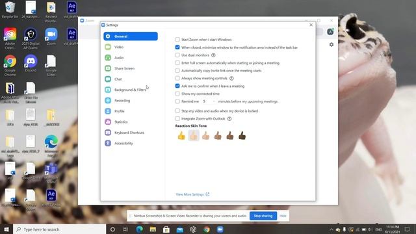Image resolution: width=416 pixels, height=234 pixels.
Task: Uncheck minimize window to notification area
Action: 177,47
